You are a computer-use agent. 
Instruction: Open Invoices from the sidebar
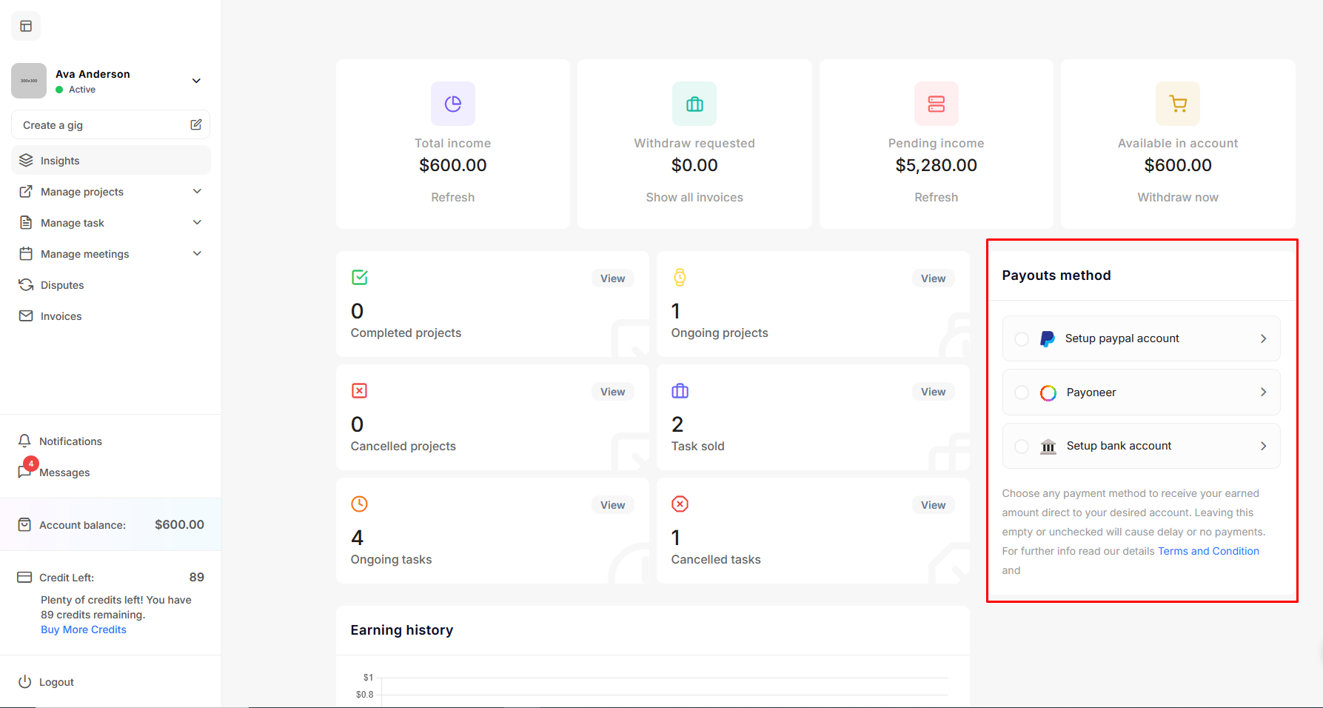point(61,316)
